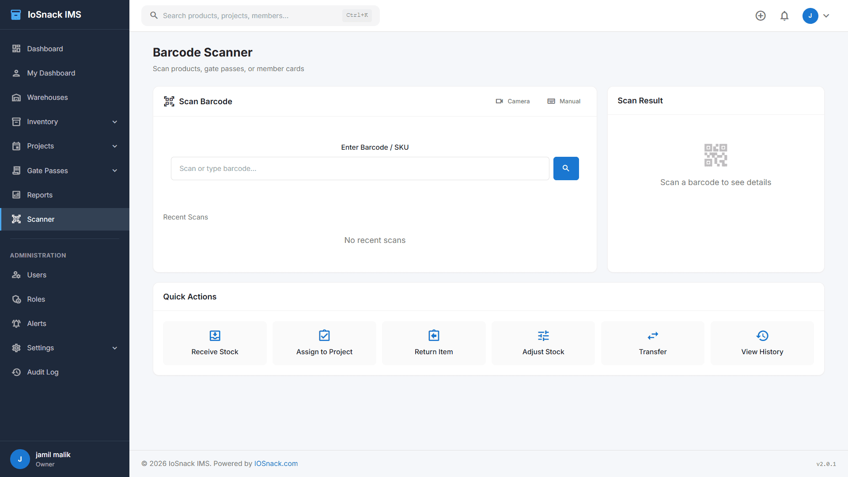This screenshot has width=848, height=477.
Task: Switch scanner to Camera mode
Action: (513, 101)
